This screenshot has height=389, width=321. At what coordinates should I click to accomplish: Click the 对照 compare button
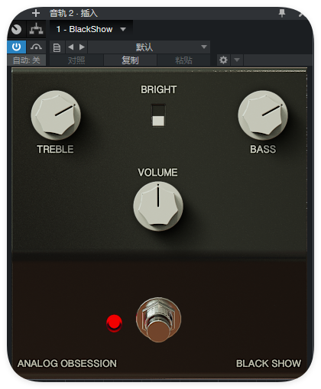pos(76,60)
